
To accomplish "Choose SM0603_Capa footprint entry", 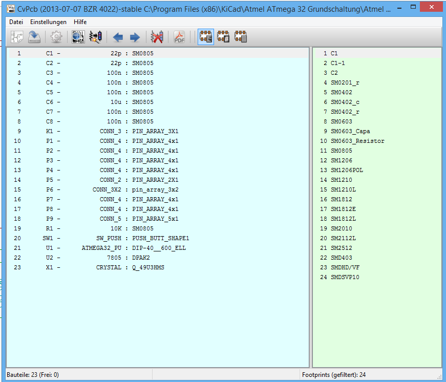I will tap(350, 131).
